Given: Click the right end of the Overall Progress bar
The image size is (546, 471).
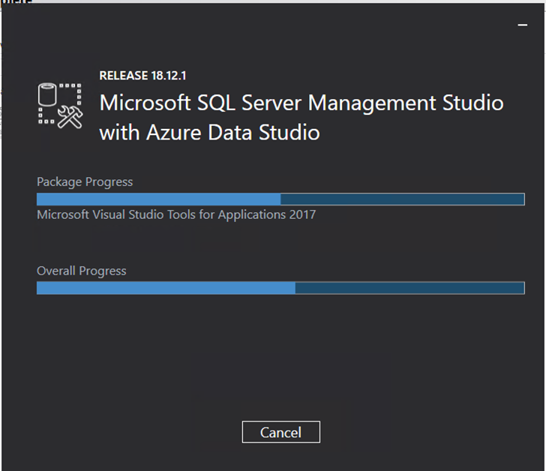Looking at the screenshot, I should coord(521,288).
